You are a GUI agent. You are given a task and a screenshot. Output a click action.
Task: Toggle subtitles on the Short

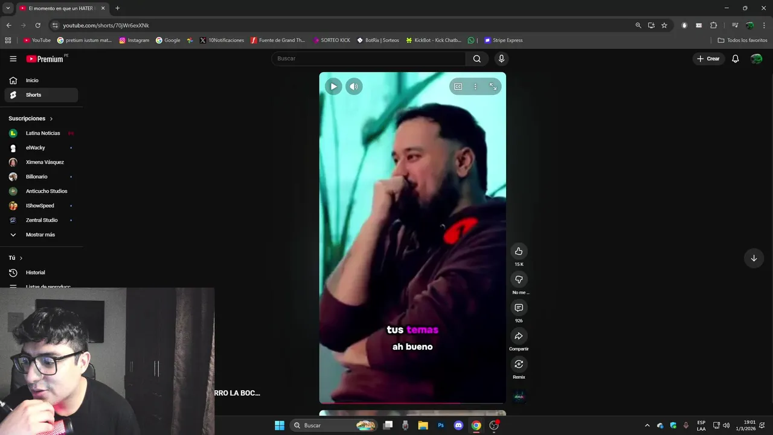point(458,86)
